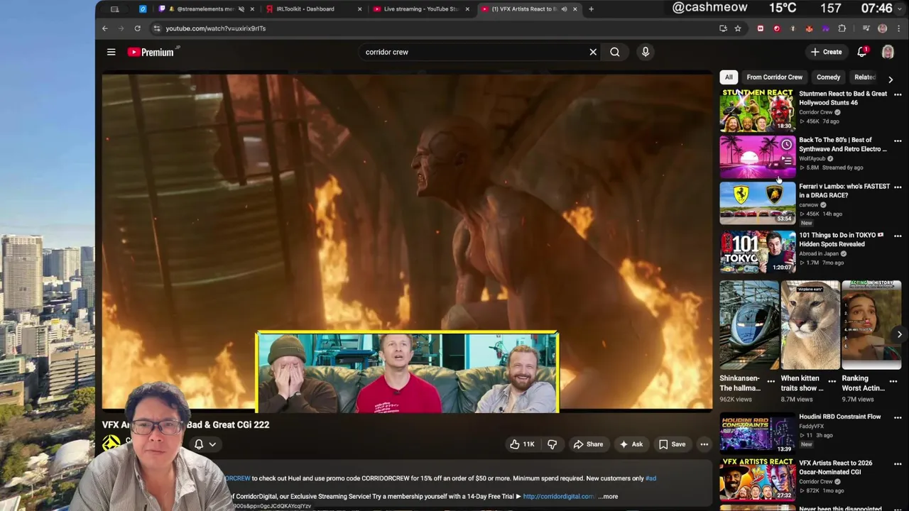This screenshot has height=511, width=909.
Task: Open Stuntmen React thumbnail
Action: point(758,110)
